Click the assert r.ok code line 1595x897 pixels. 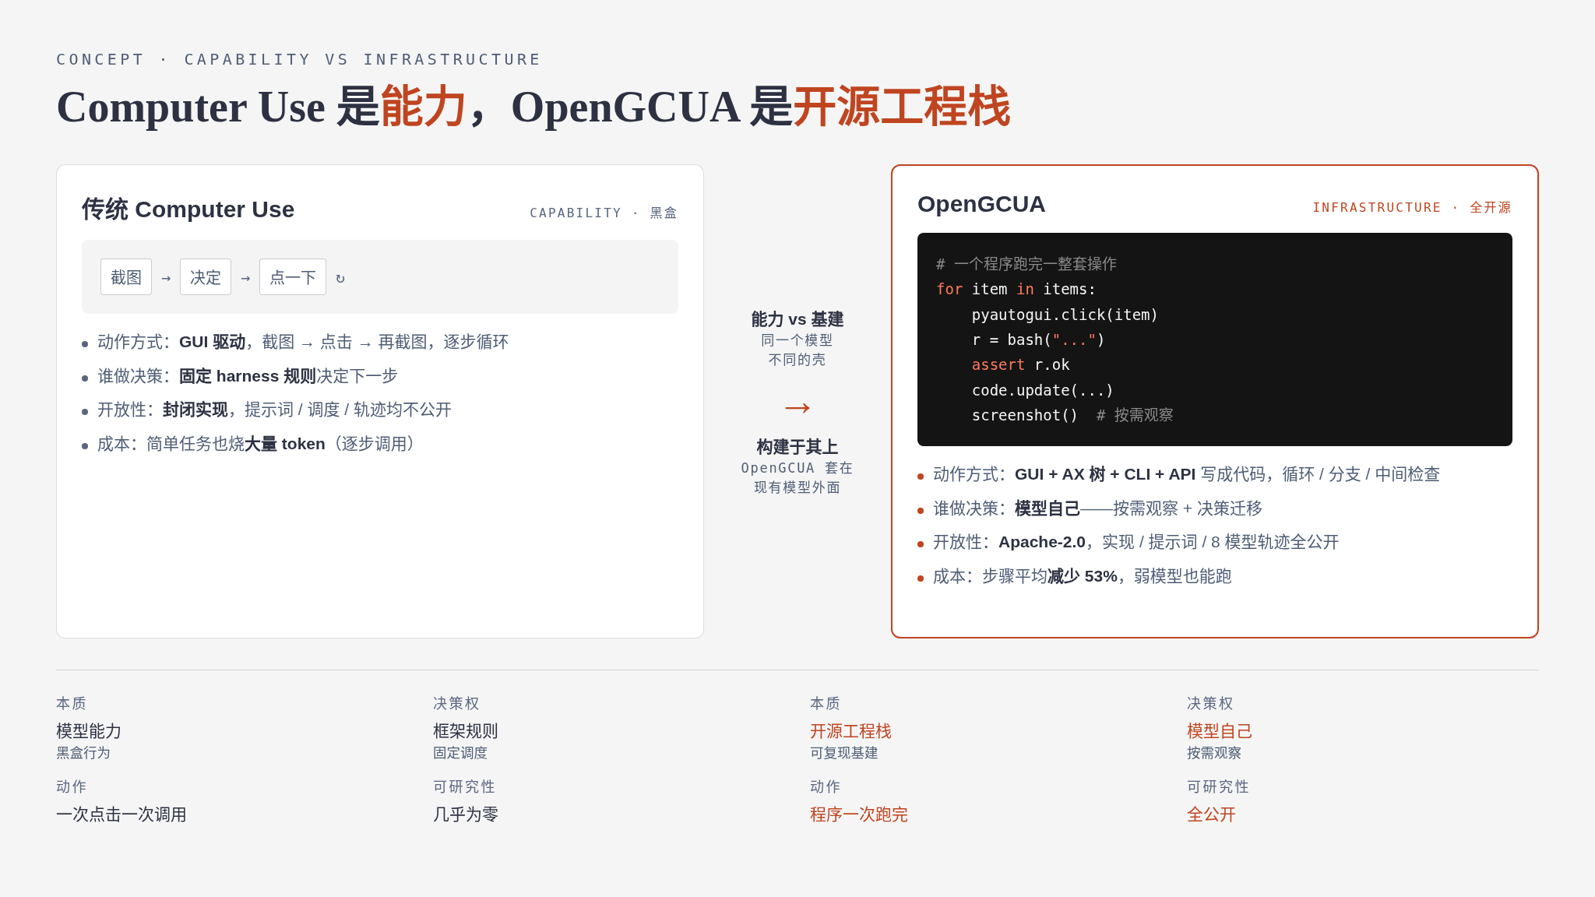coord(1020,364)
